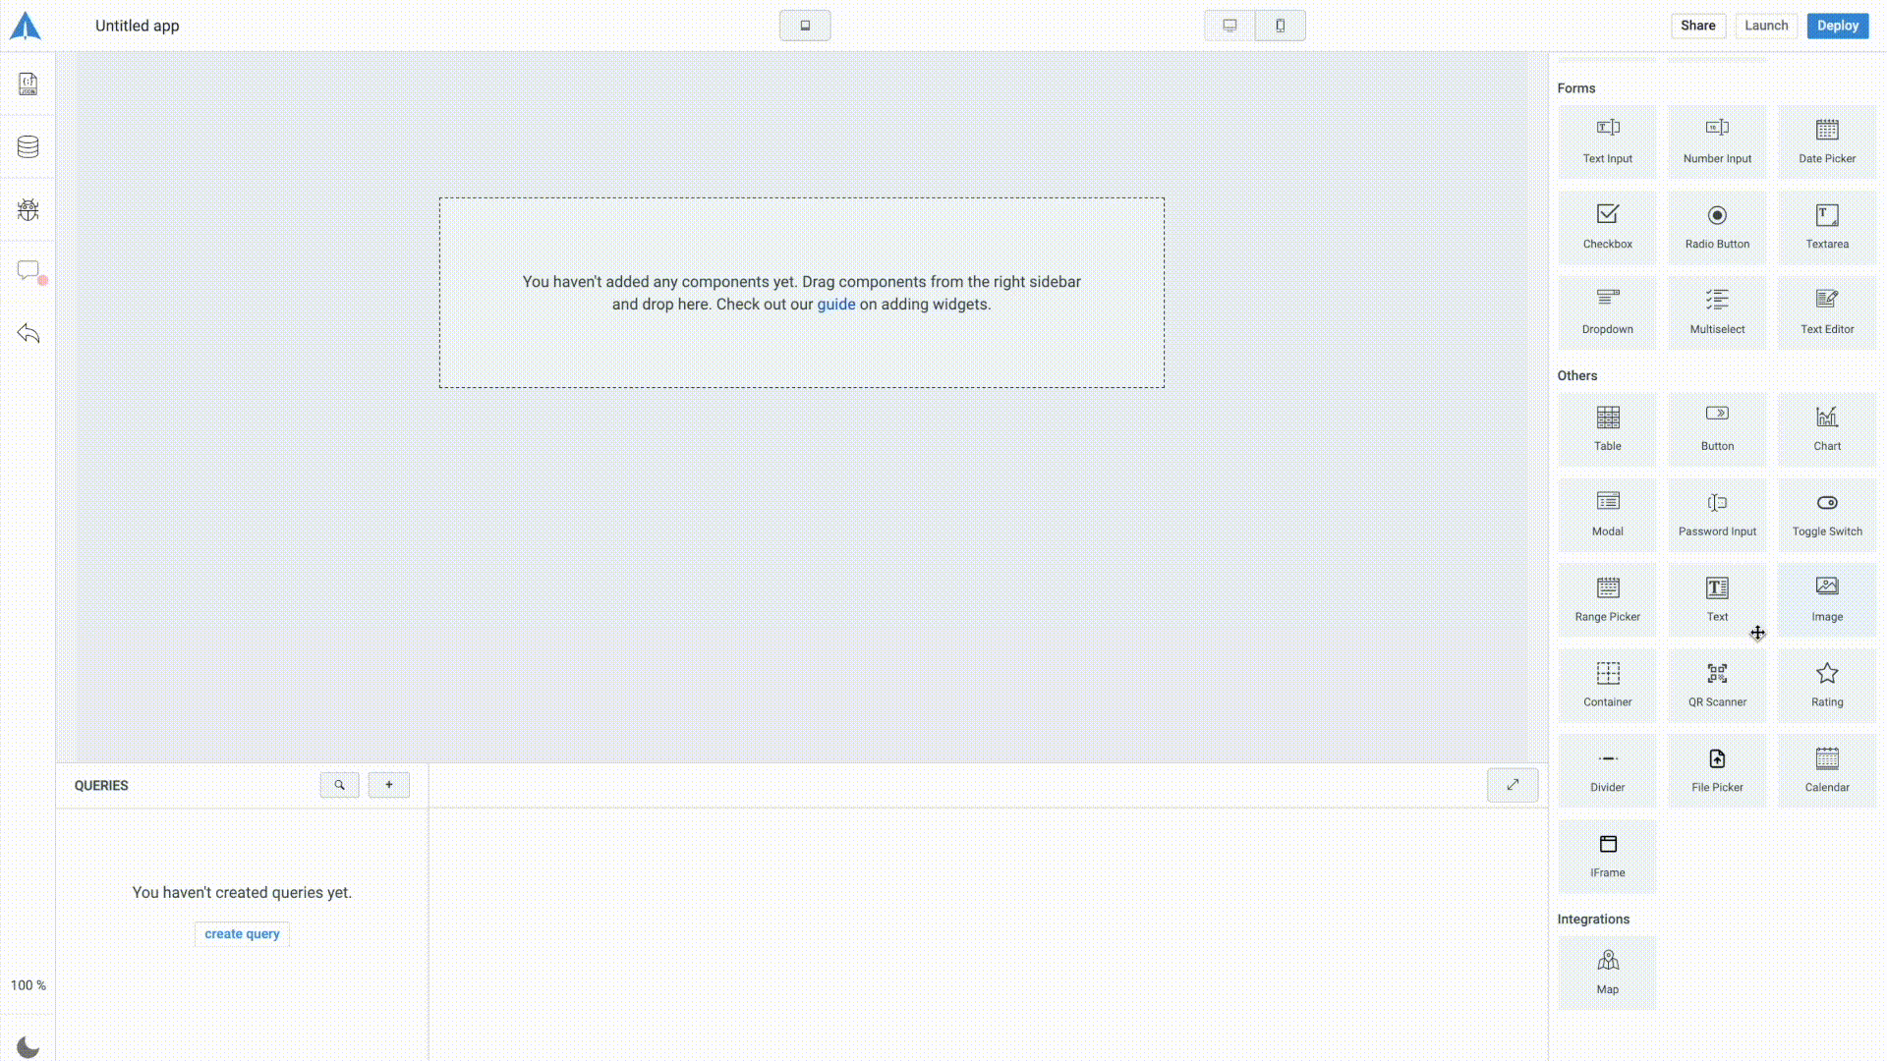Select the Dropdown widget
Image resolution: width=1887 pixels, height=1061 pixels.
click(1607, 311)
